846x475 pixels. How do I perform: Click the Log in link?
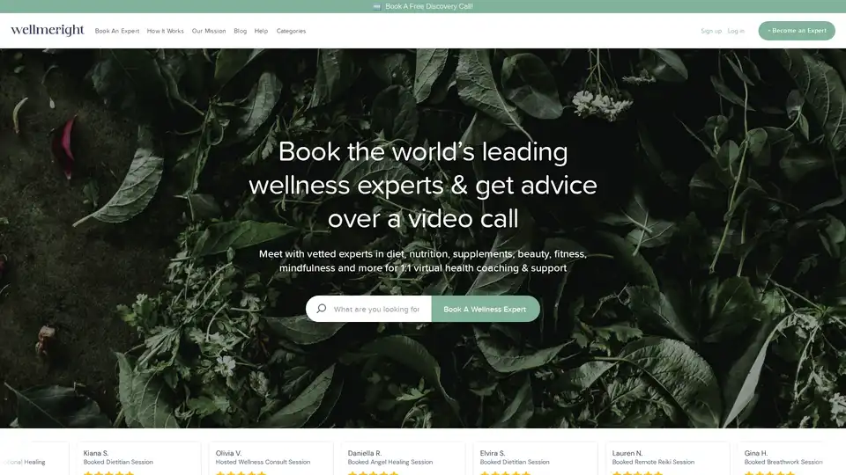[x=736, y=31]
